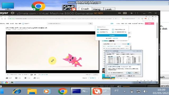Switch to the Hang tab in NotMyFault
This screenshot has width=169, height=95.
point(97,9)
